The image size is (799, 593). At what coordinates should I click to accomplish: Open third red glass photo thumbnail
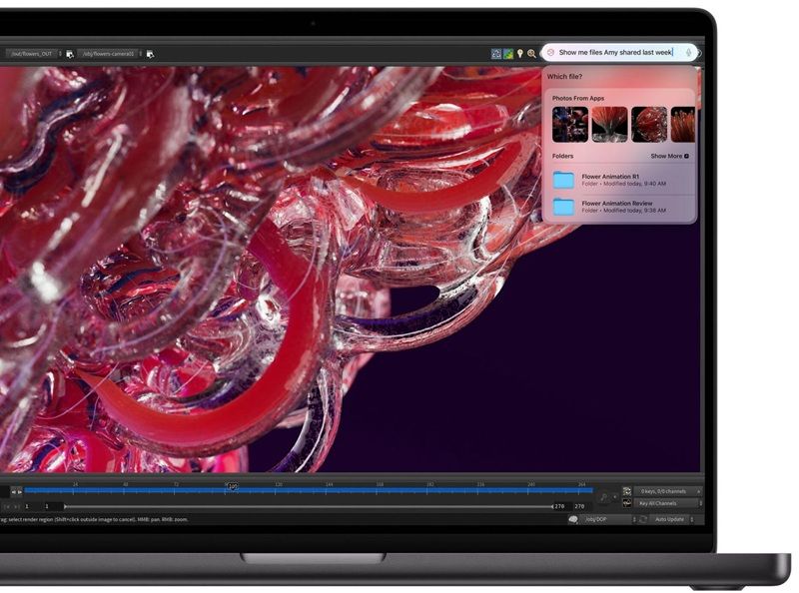coord(648,125)
